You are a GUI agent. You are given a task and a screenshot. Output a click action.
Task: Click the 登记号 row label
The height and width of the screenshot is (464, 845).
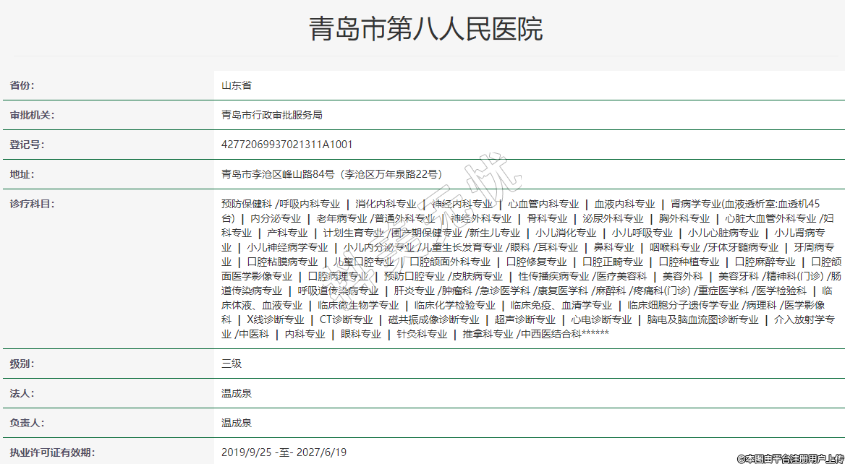tap(27, 145)
